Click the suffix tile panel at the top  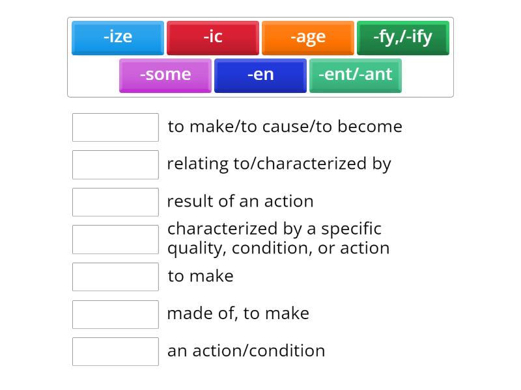click(260, 56)
